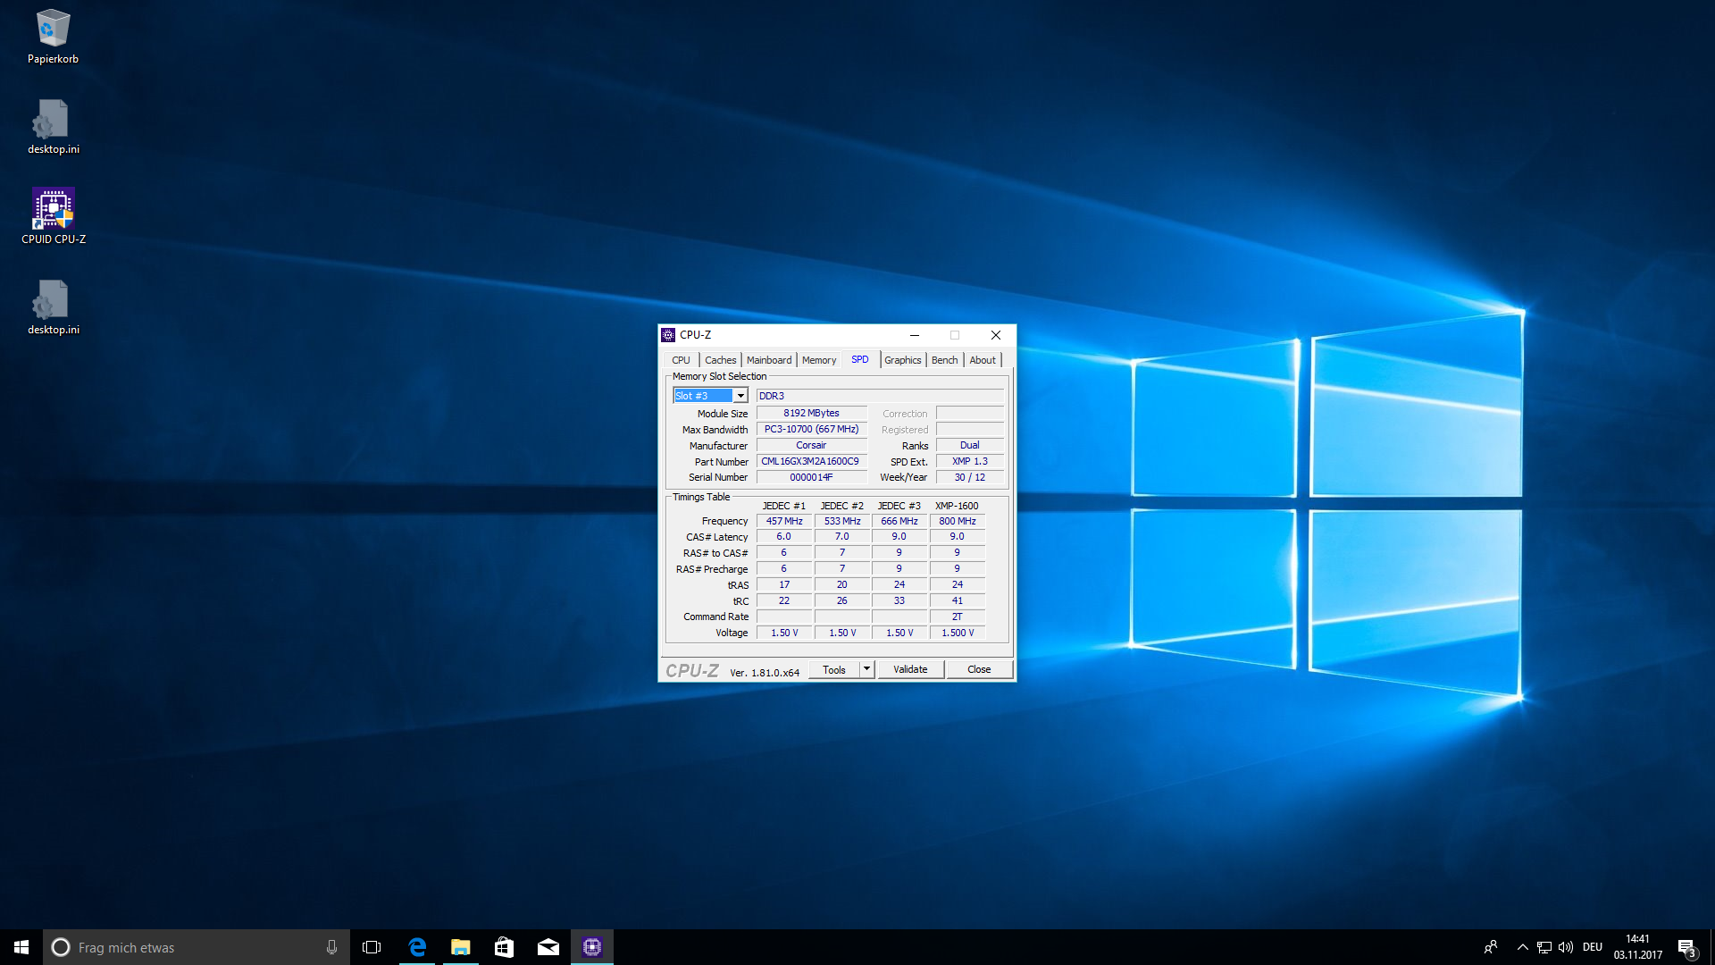Launch the Store app from the taskbar
The image size is (1715, 965).
coord(504,947)
